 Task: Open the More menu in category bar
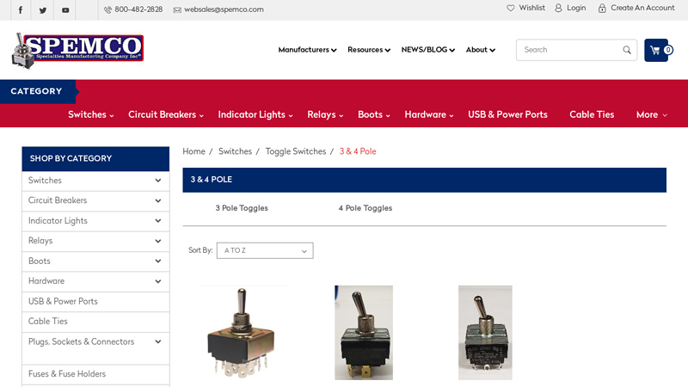pos(652,114)
